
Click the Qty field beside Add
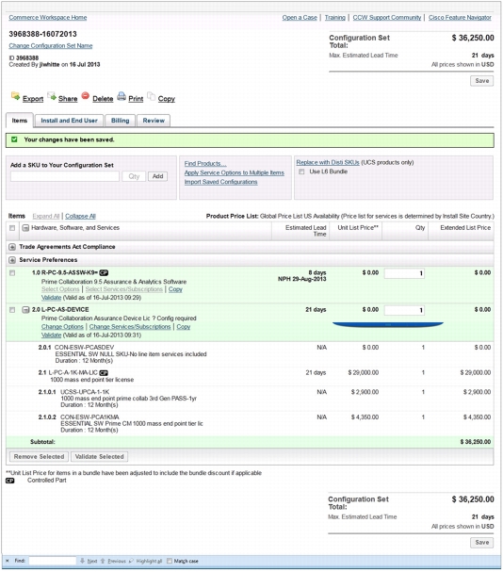134,176
